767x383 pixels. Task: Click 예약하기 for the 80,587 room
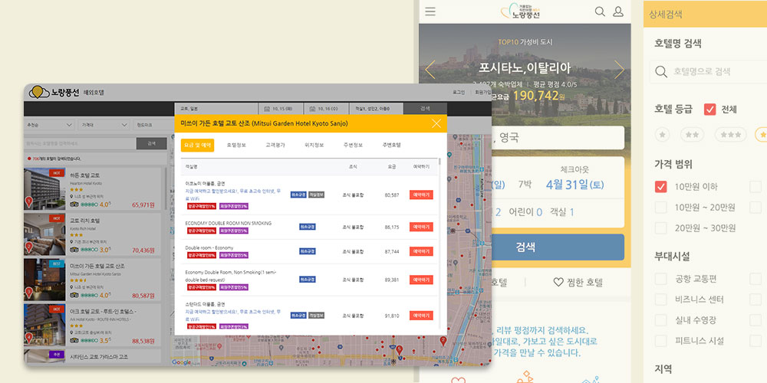421,195
